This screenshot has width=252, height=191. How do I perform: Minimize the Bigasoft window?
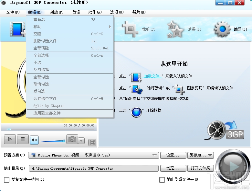pyautogui.click(x=220, y=3)
